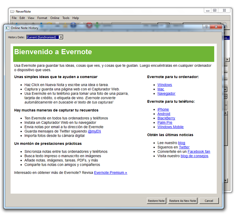241x218 pixels.
Task: Open the Tools menu in NeverNote
Action: click(66, 18)
